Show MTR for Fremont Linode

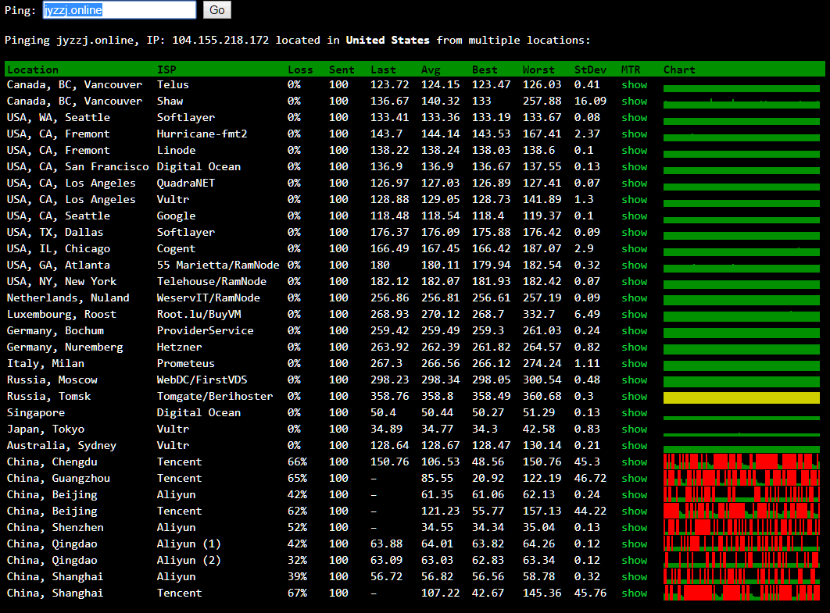tap(634, 150)
